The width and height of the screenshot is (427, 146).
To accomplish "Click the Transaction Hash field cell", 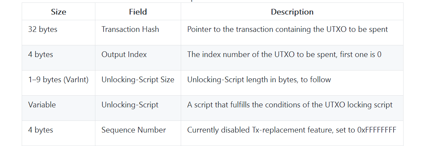I will point(130,29).
